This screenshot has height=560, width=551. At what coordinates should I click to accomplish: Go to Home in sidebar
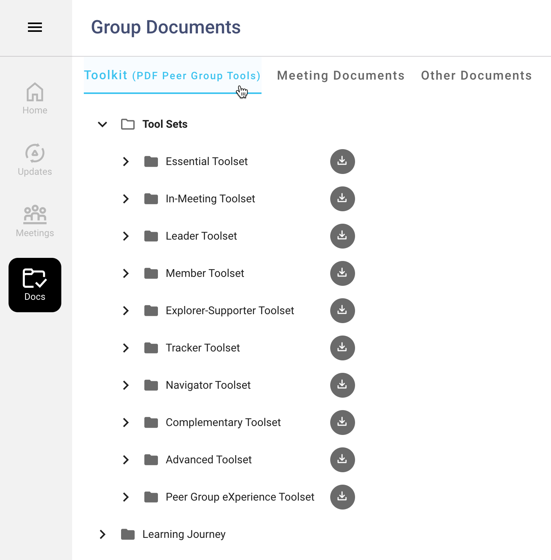click(x=35, y=99)
